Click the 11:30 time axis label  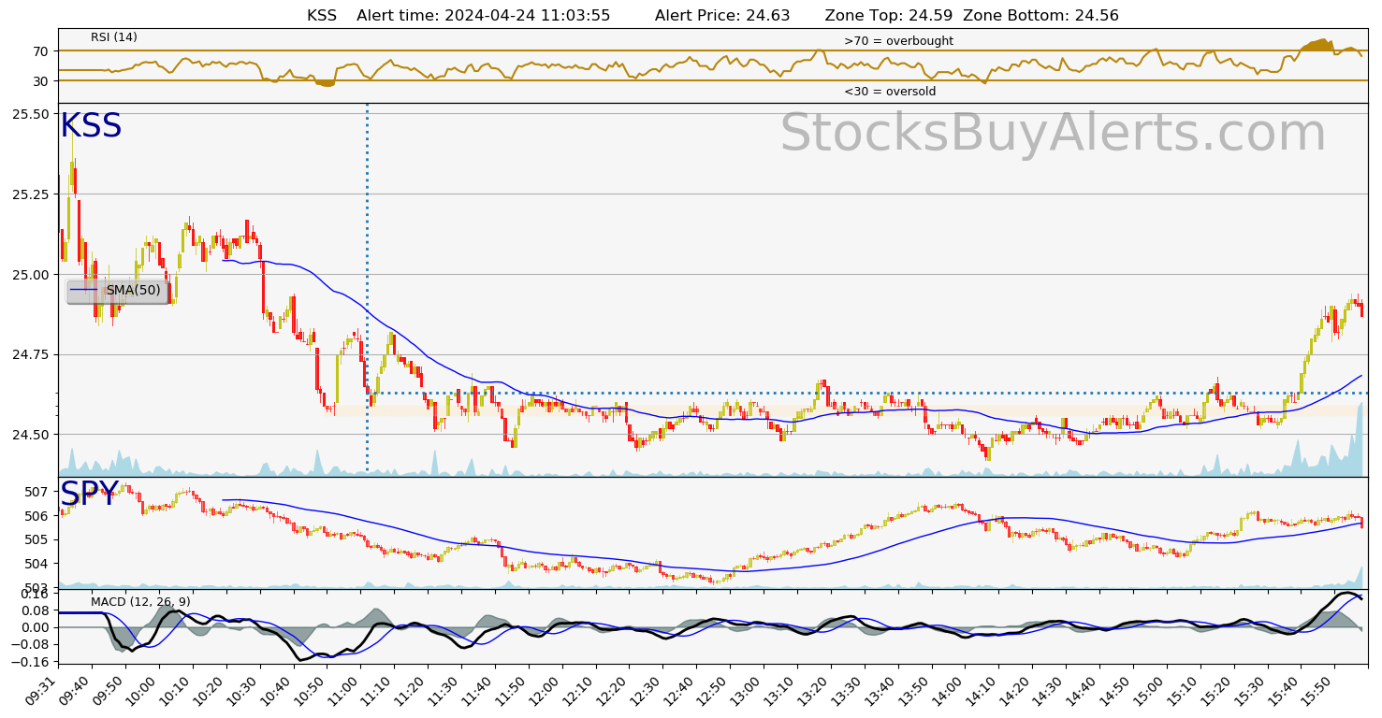444,691
